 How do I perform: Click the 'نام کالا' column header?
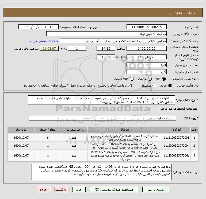tap(125, 130)
